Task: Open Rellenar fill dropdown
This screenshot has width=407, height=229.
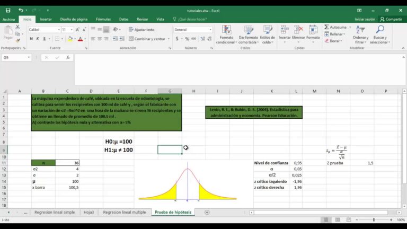Action: [335, 34]
